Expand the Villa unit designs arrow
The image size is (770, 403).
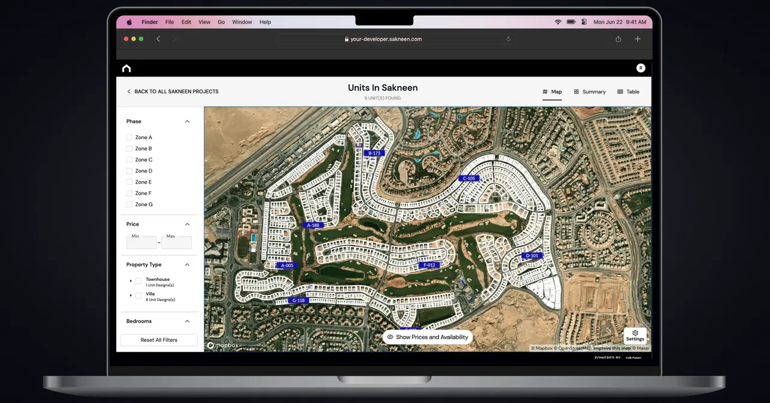pos(131,295)
